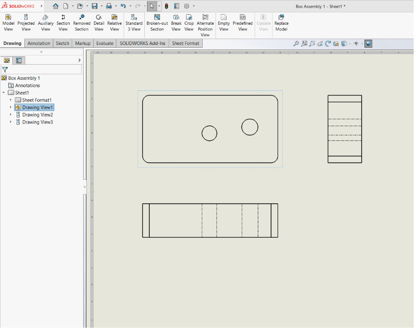415x328 pixels.
Task: Click Zoom to Fit in view toolbar
Action: (x=296, y=44)
